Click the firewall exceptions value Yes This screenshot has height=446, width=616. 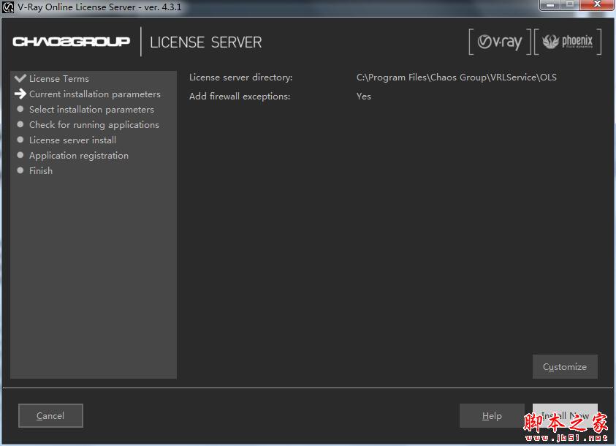tap(364, 97)
